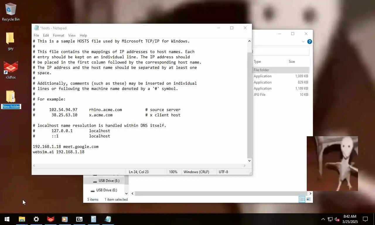Place cursor on 'websim.ai 192.168.1.18' line
Screen dimensions: 375x225
pos(59,152)
